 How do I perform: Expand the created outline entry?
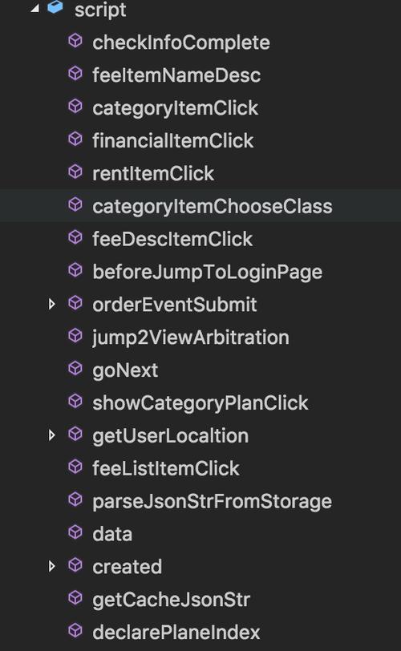coord(52,566)
